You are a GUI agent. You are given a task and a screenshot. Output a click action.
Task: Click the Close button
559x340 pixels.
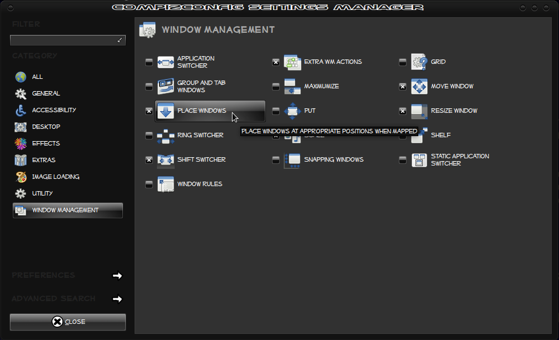(x=68, y=322)
